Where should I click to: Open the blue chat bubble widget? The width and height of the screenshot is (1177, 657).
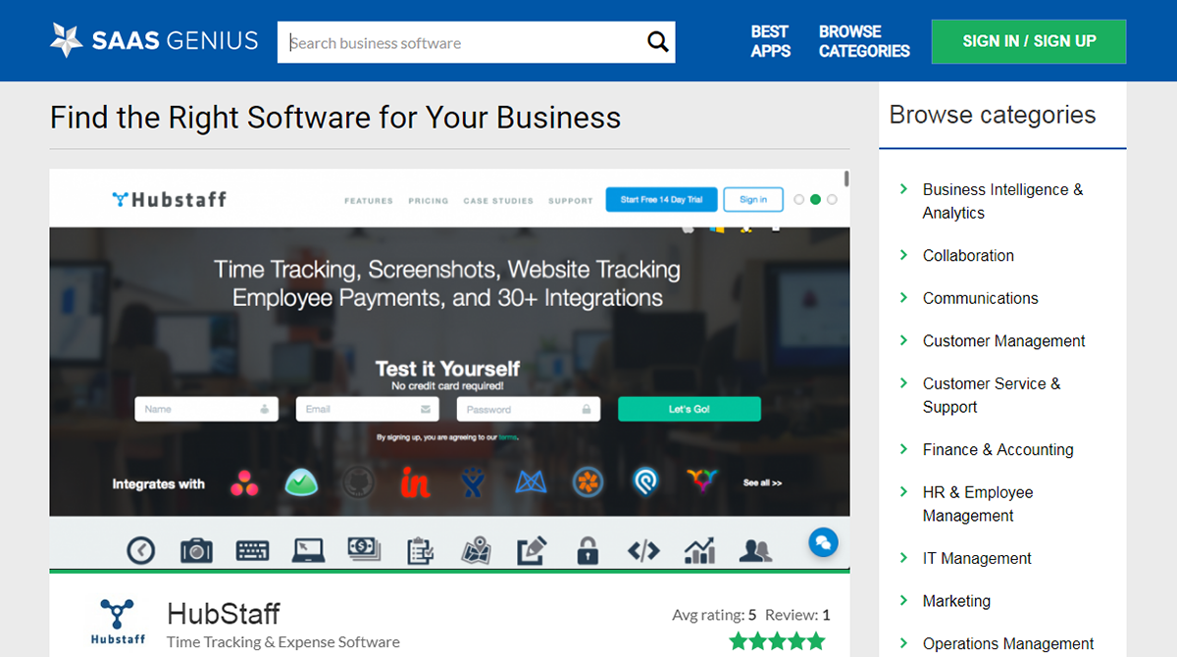click(x=823, y=542)
